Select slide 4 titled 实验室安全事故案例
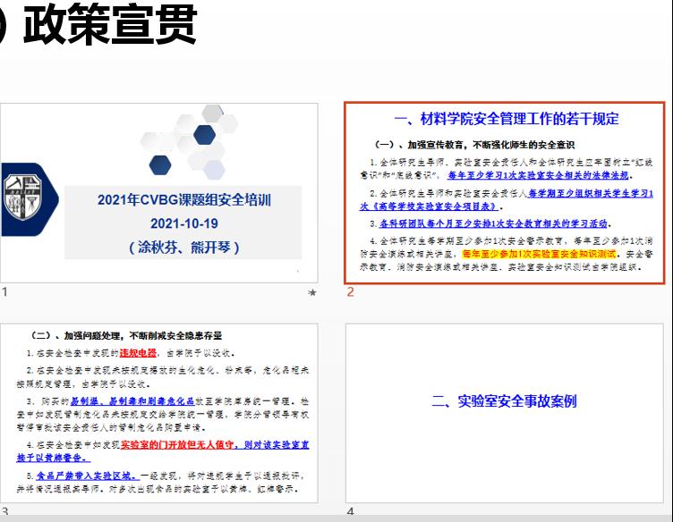The width and height of the screenshot is (673, 522). coord(504,401)
